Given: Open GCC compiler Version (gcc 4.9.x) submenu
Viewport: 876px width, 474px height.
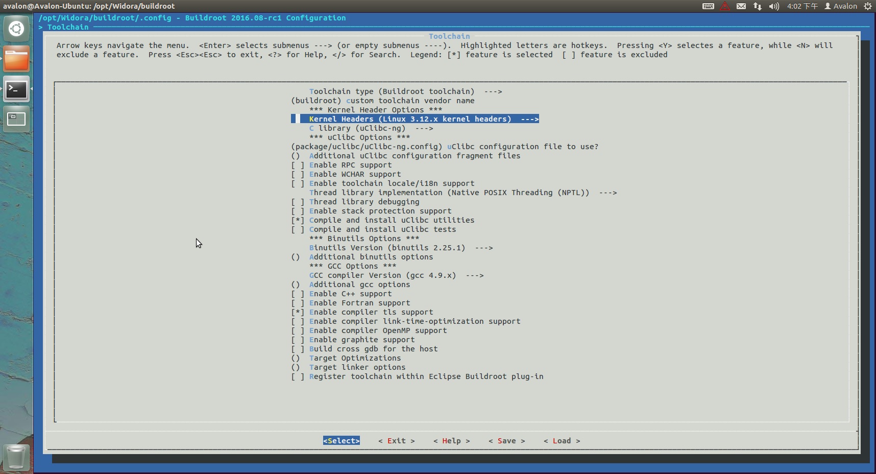Looking at the screenshot, I should (x=397, y=275).
